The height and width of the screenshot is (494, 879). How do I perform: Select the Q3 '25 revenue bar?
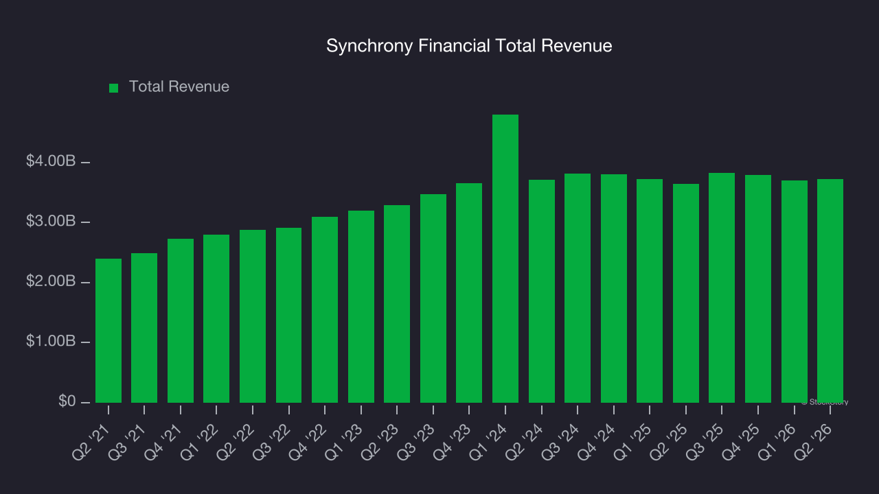(x=722, y=287)
